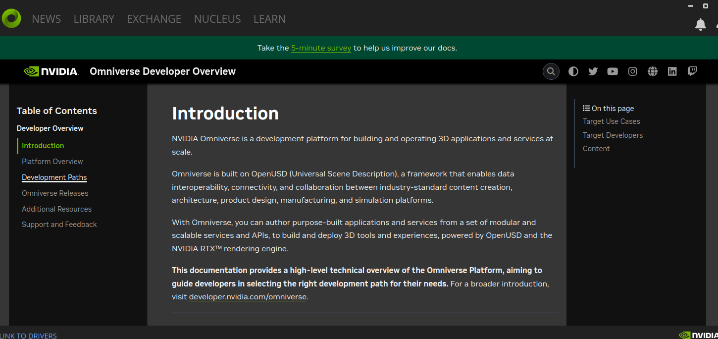Open the Twitch icon link
Viewport: 718px width, 339px height.
click(692, 71)
